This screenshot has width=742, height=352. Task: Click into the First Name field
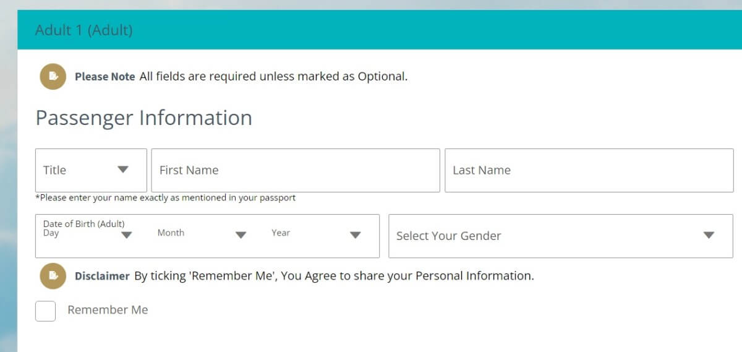click(296, 170)
